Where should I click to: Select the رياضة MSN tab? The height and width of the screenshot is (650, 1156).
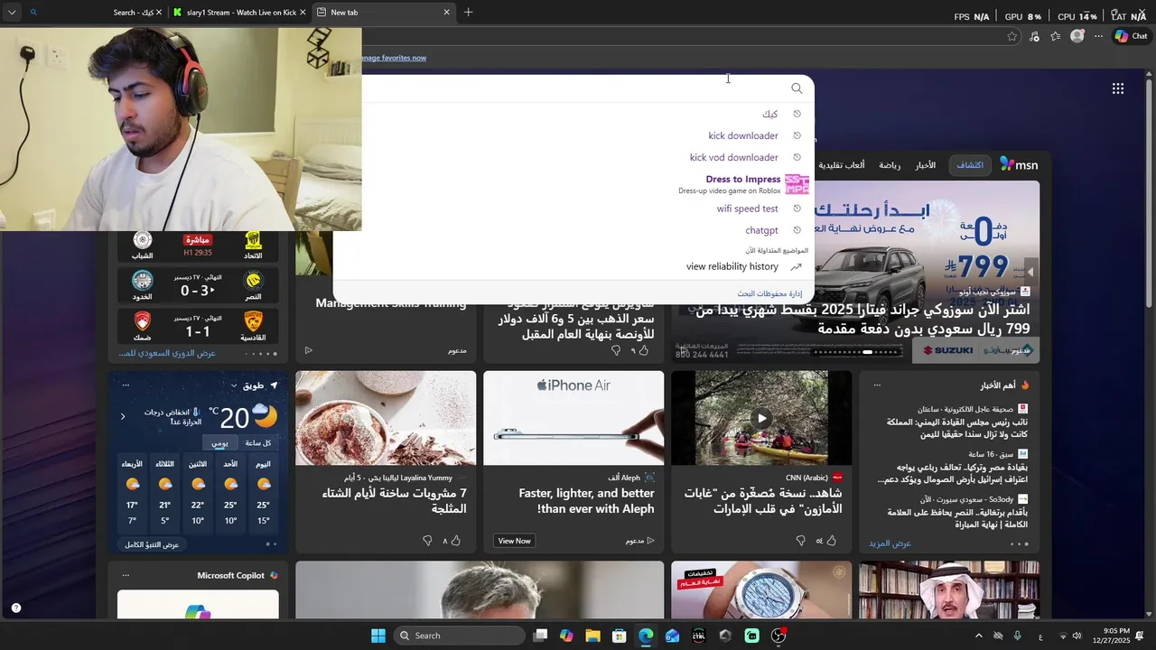click(x=890, y=165)
